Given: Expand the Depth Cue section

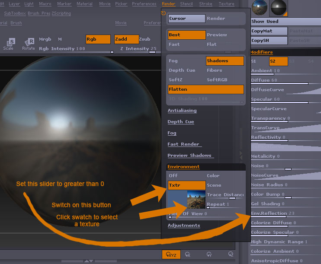Looking at the screenshot, I should (181, 122).
